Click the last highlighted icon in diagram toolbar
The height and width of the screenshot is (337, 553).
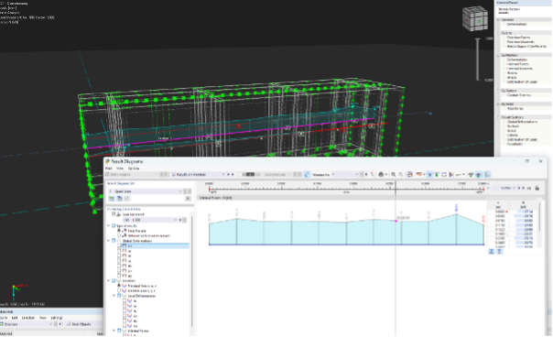coord(487,174)
